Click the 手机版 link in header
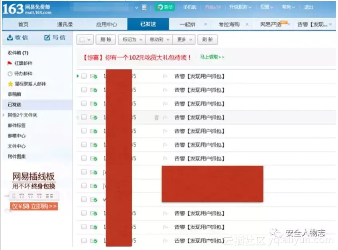The width and height of the screenshot is (338, 250). point(190,7)
